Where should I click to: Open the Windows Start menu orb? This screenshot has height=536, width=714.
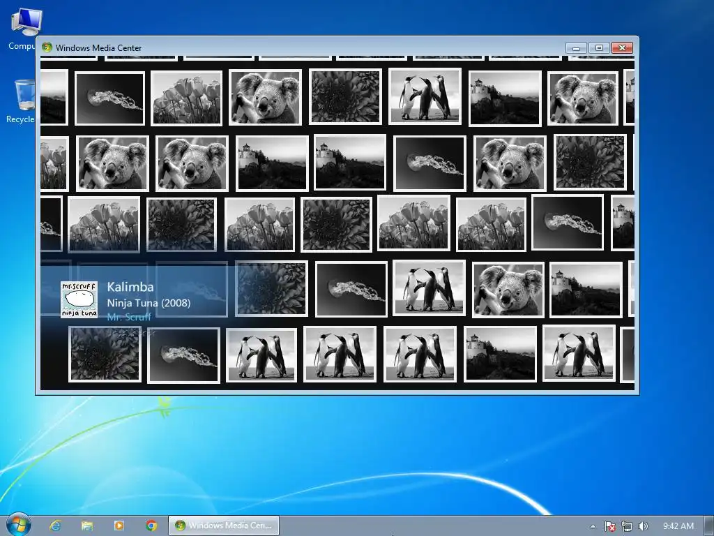click(x=19, y=525)
